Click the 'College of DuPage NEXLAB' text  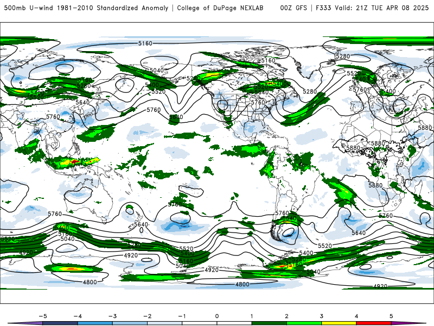click(x=220, y=8)
